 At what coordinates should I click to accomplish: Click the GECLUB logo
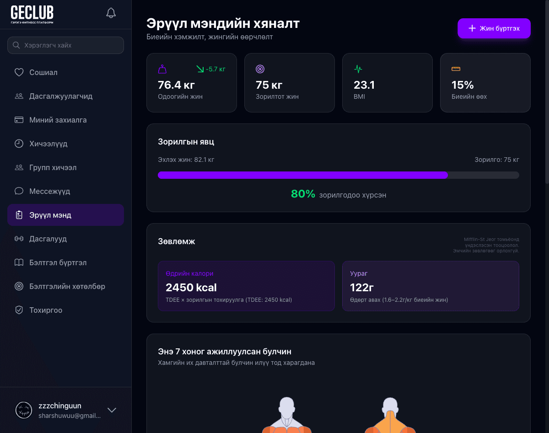click(32, 13)
